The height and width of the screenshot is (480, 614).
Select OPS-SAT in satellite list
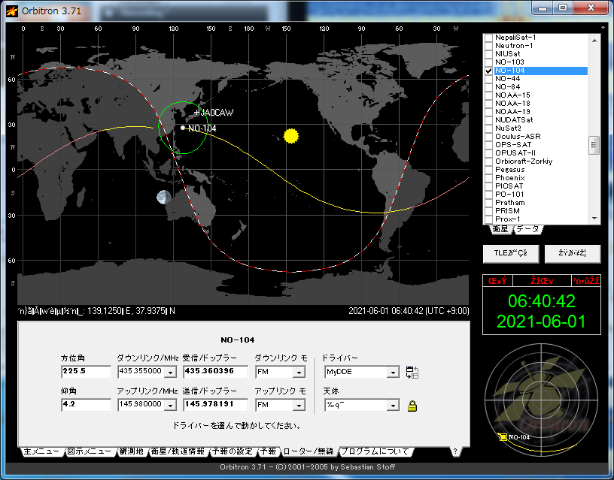pos(513,145)
